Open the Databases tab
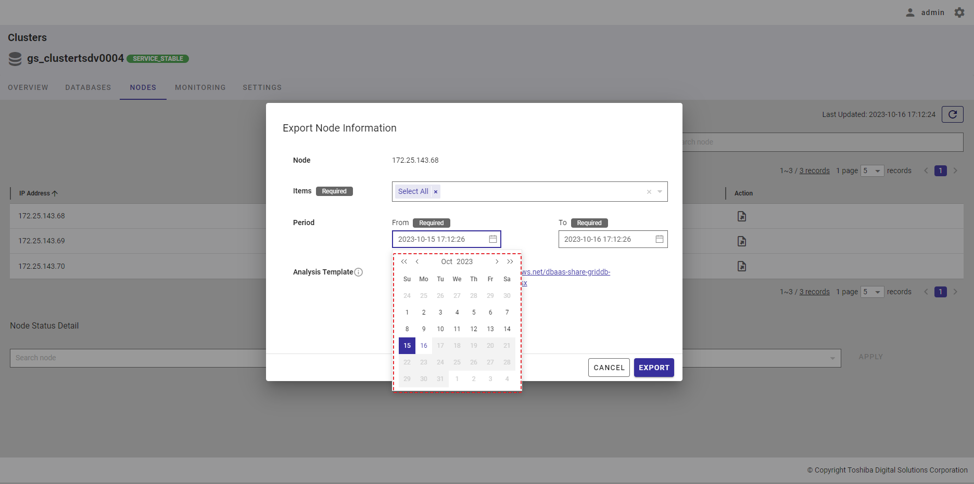This screenshot has height=484, width=974. click(x=88, y=87)
